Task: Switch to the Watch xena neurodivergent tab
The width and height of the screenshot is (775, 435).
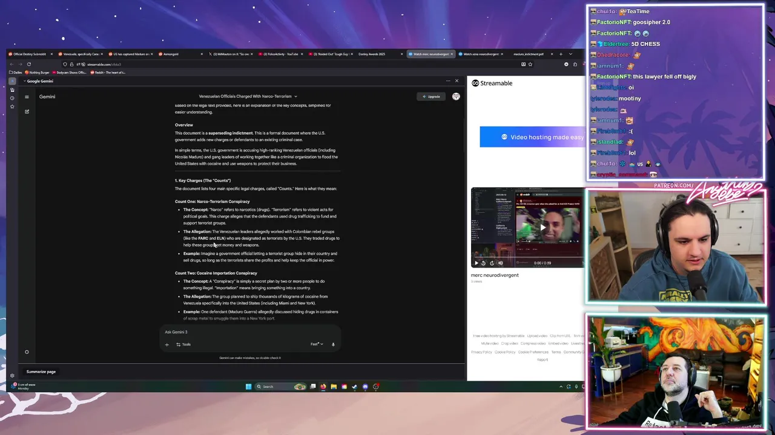Action: (481, 54)
